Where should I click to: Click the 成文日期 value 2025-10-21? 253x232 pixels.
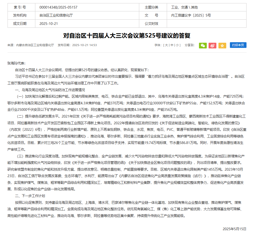tap(49, 24)
